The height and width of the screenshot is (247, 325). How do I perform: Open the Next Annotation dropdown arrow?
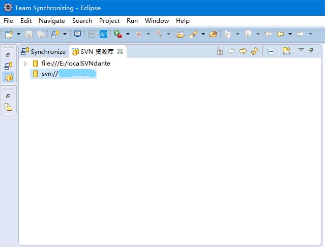pos(238,34)
